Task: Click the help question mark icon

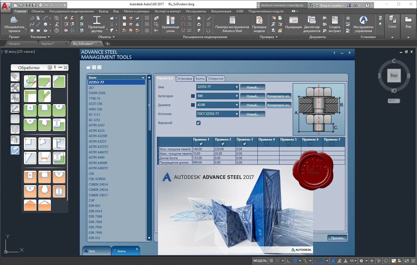Action: [x=367, y=5]
